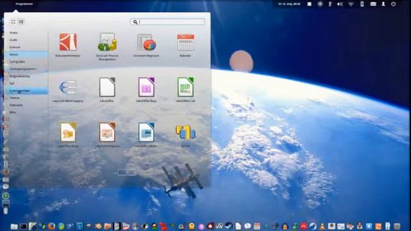Select the highlighted Kontor category
The width and height of the screenshot is (411, 231).
26,55
